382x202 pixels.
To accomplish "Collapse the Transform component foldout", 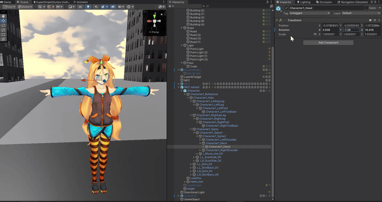I will 277,20.
